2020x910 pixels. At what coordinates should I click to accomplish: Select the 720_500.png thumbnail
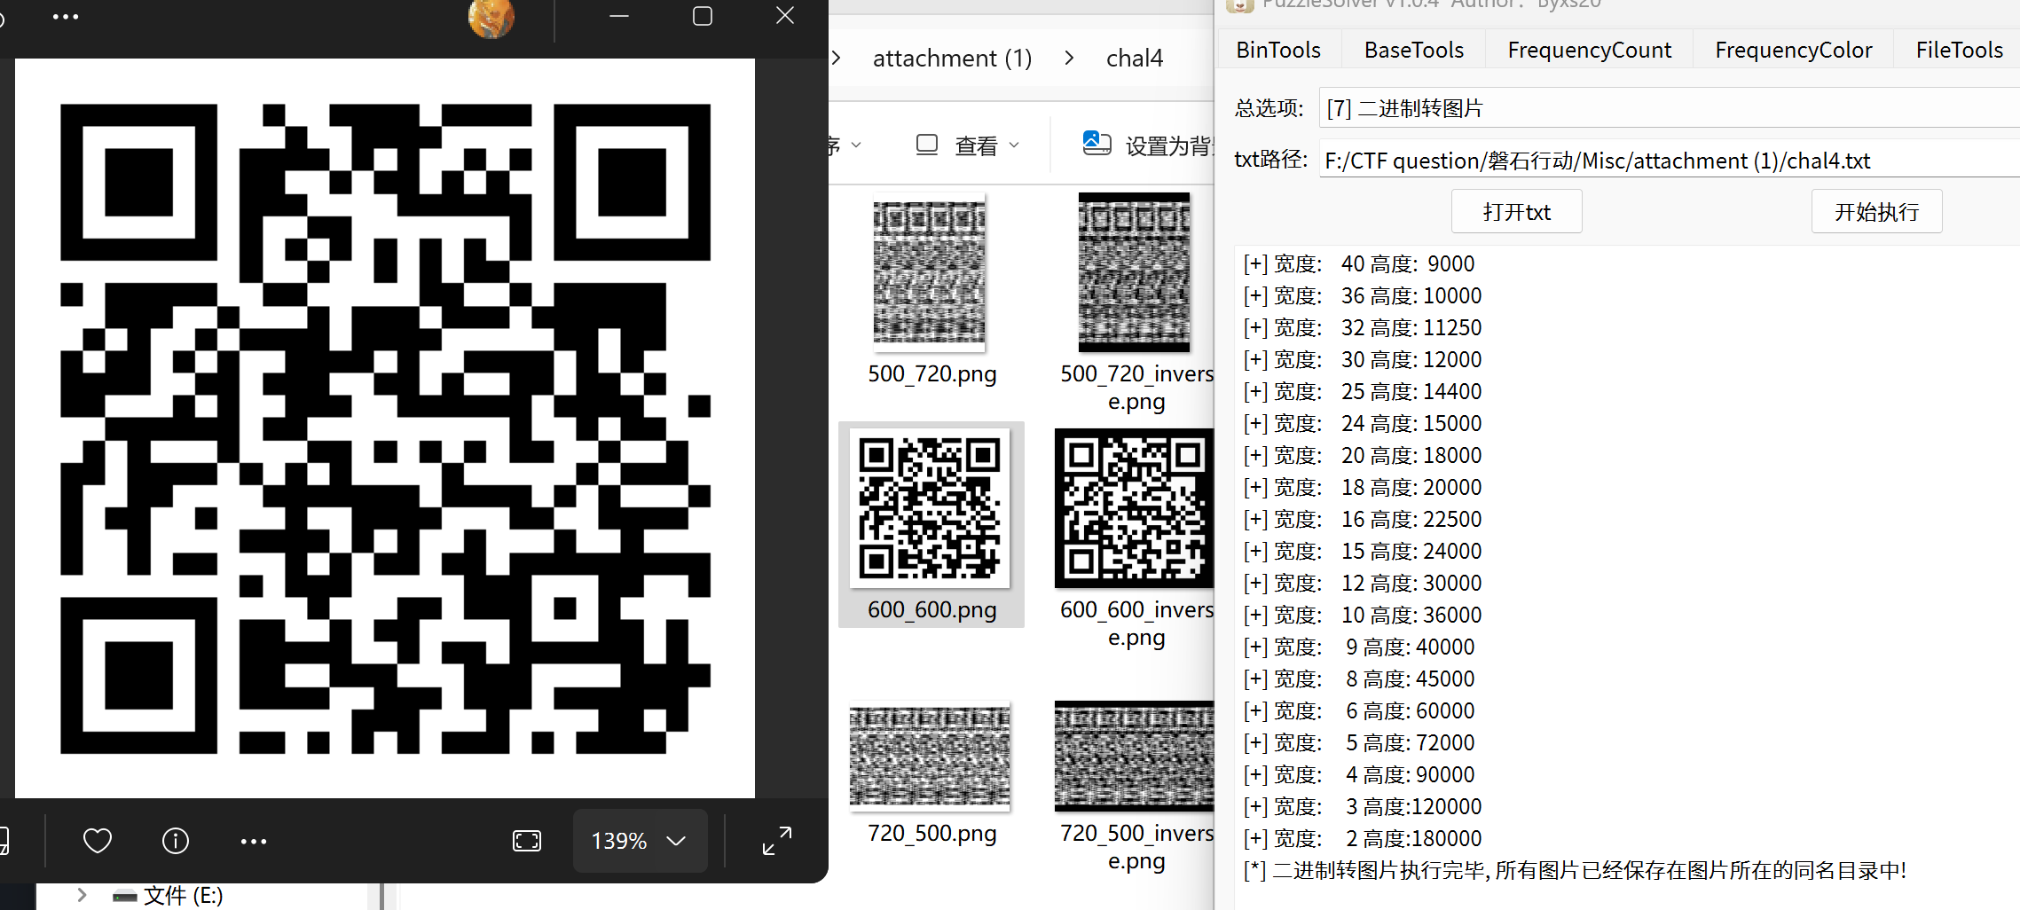930,757
